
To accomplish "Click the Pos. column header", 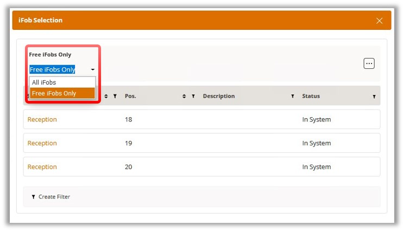I will 130,96.
